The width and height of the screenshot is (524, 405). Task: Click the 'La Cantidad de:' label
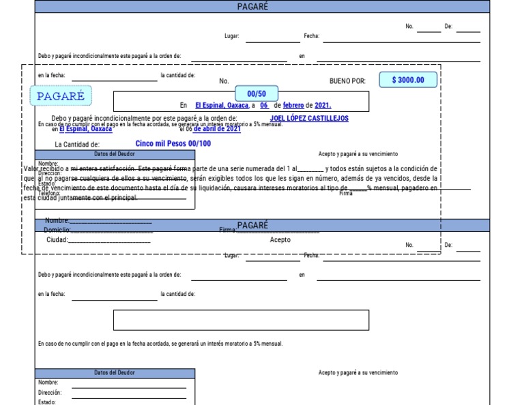pyautogui.click(x=77, y=145)
